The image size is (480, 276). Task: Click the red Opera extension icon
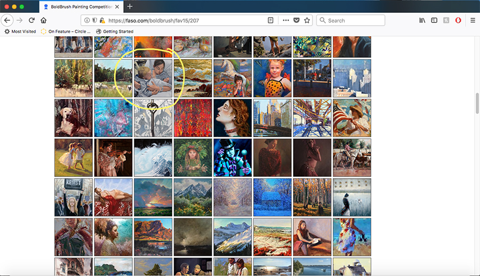click(458, 20)
